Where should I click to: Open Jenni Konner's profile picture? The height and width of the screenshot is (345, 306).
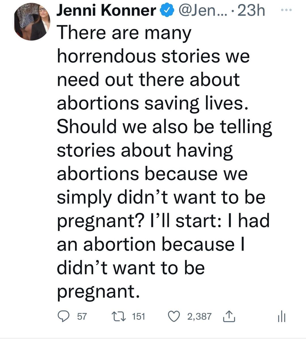point(32,22)
